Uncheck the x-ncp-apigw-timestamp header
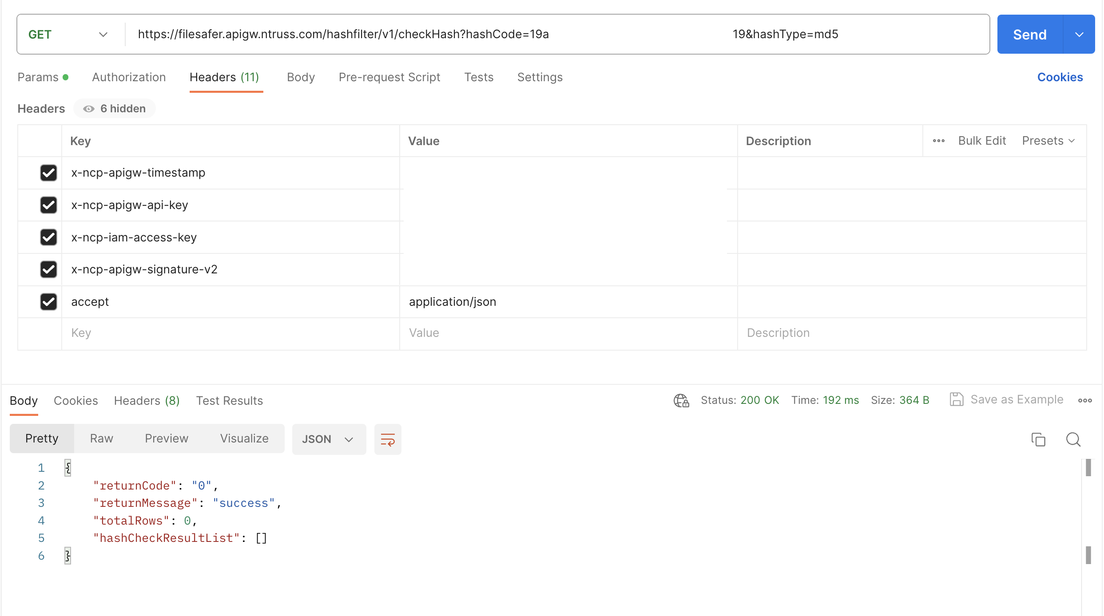The height and width of the screenshot is (616, 1104). (x=48, y=173)
